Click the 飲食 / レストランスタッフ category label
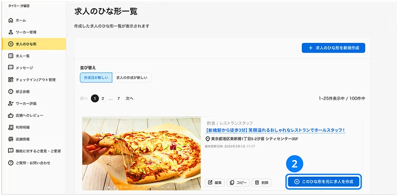 click(230, 123)
